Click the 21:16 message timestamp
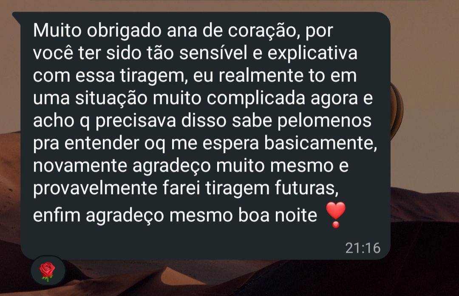Viewport: 459px width, 296px height. pyautogui.click(x=363, y=248)
